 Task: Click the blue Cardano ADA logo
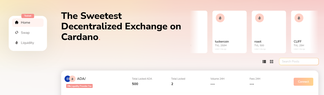pyautogui.click(x=68, y=79)
